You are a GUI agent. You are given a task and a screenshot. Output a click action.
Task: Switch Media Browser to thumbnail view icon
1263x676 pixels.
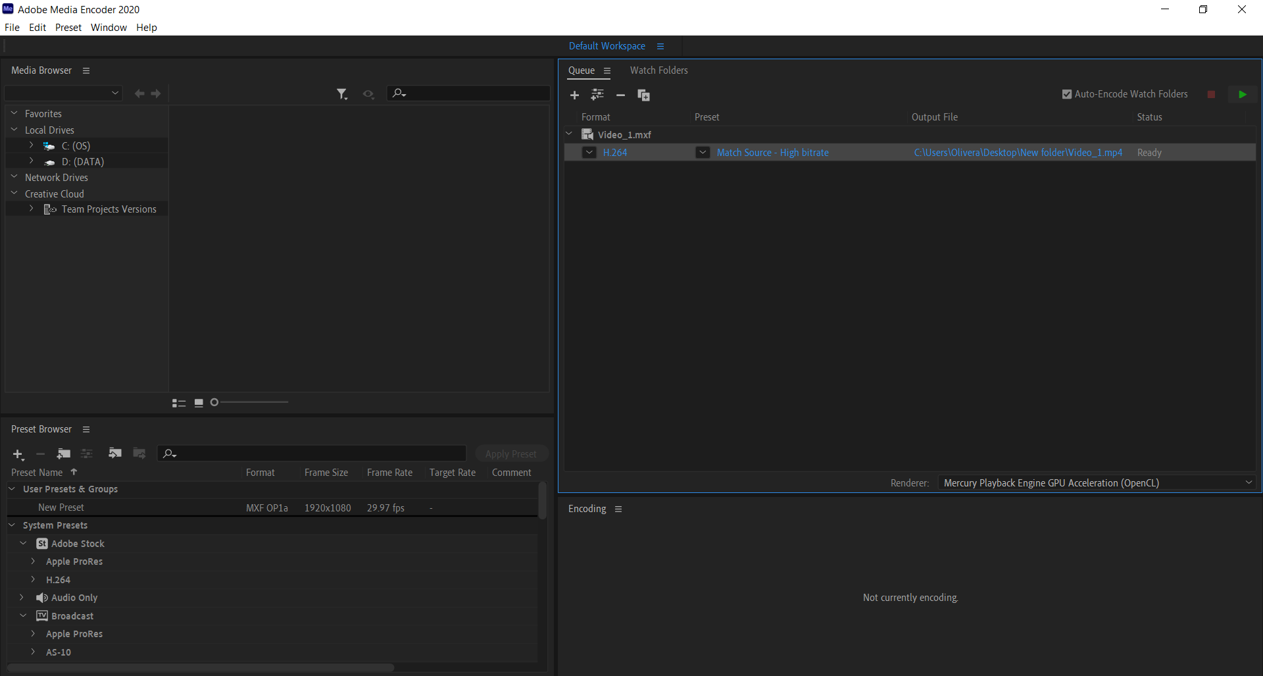pyautogui.click(x=199, y=403)
